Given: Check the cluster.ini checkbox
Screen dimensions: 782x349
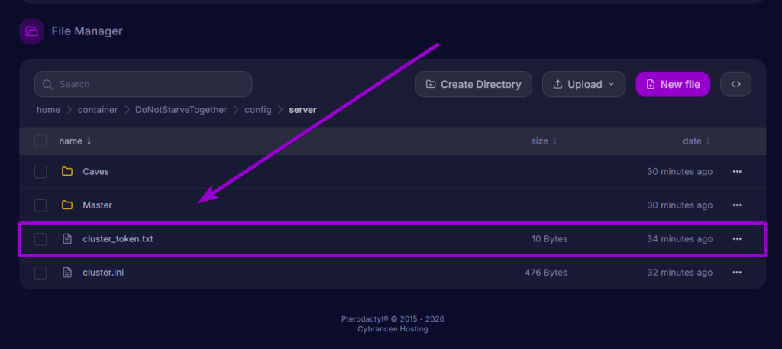Looking at the screenshot, I should [40, 273].
